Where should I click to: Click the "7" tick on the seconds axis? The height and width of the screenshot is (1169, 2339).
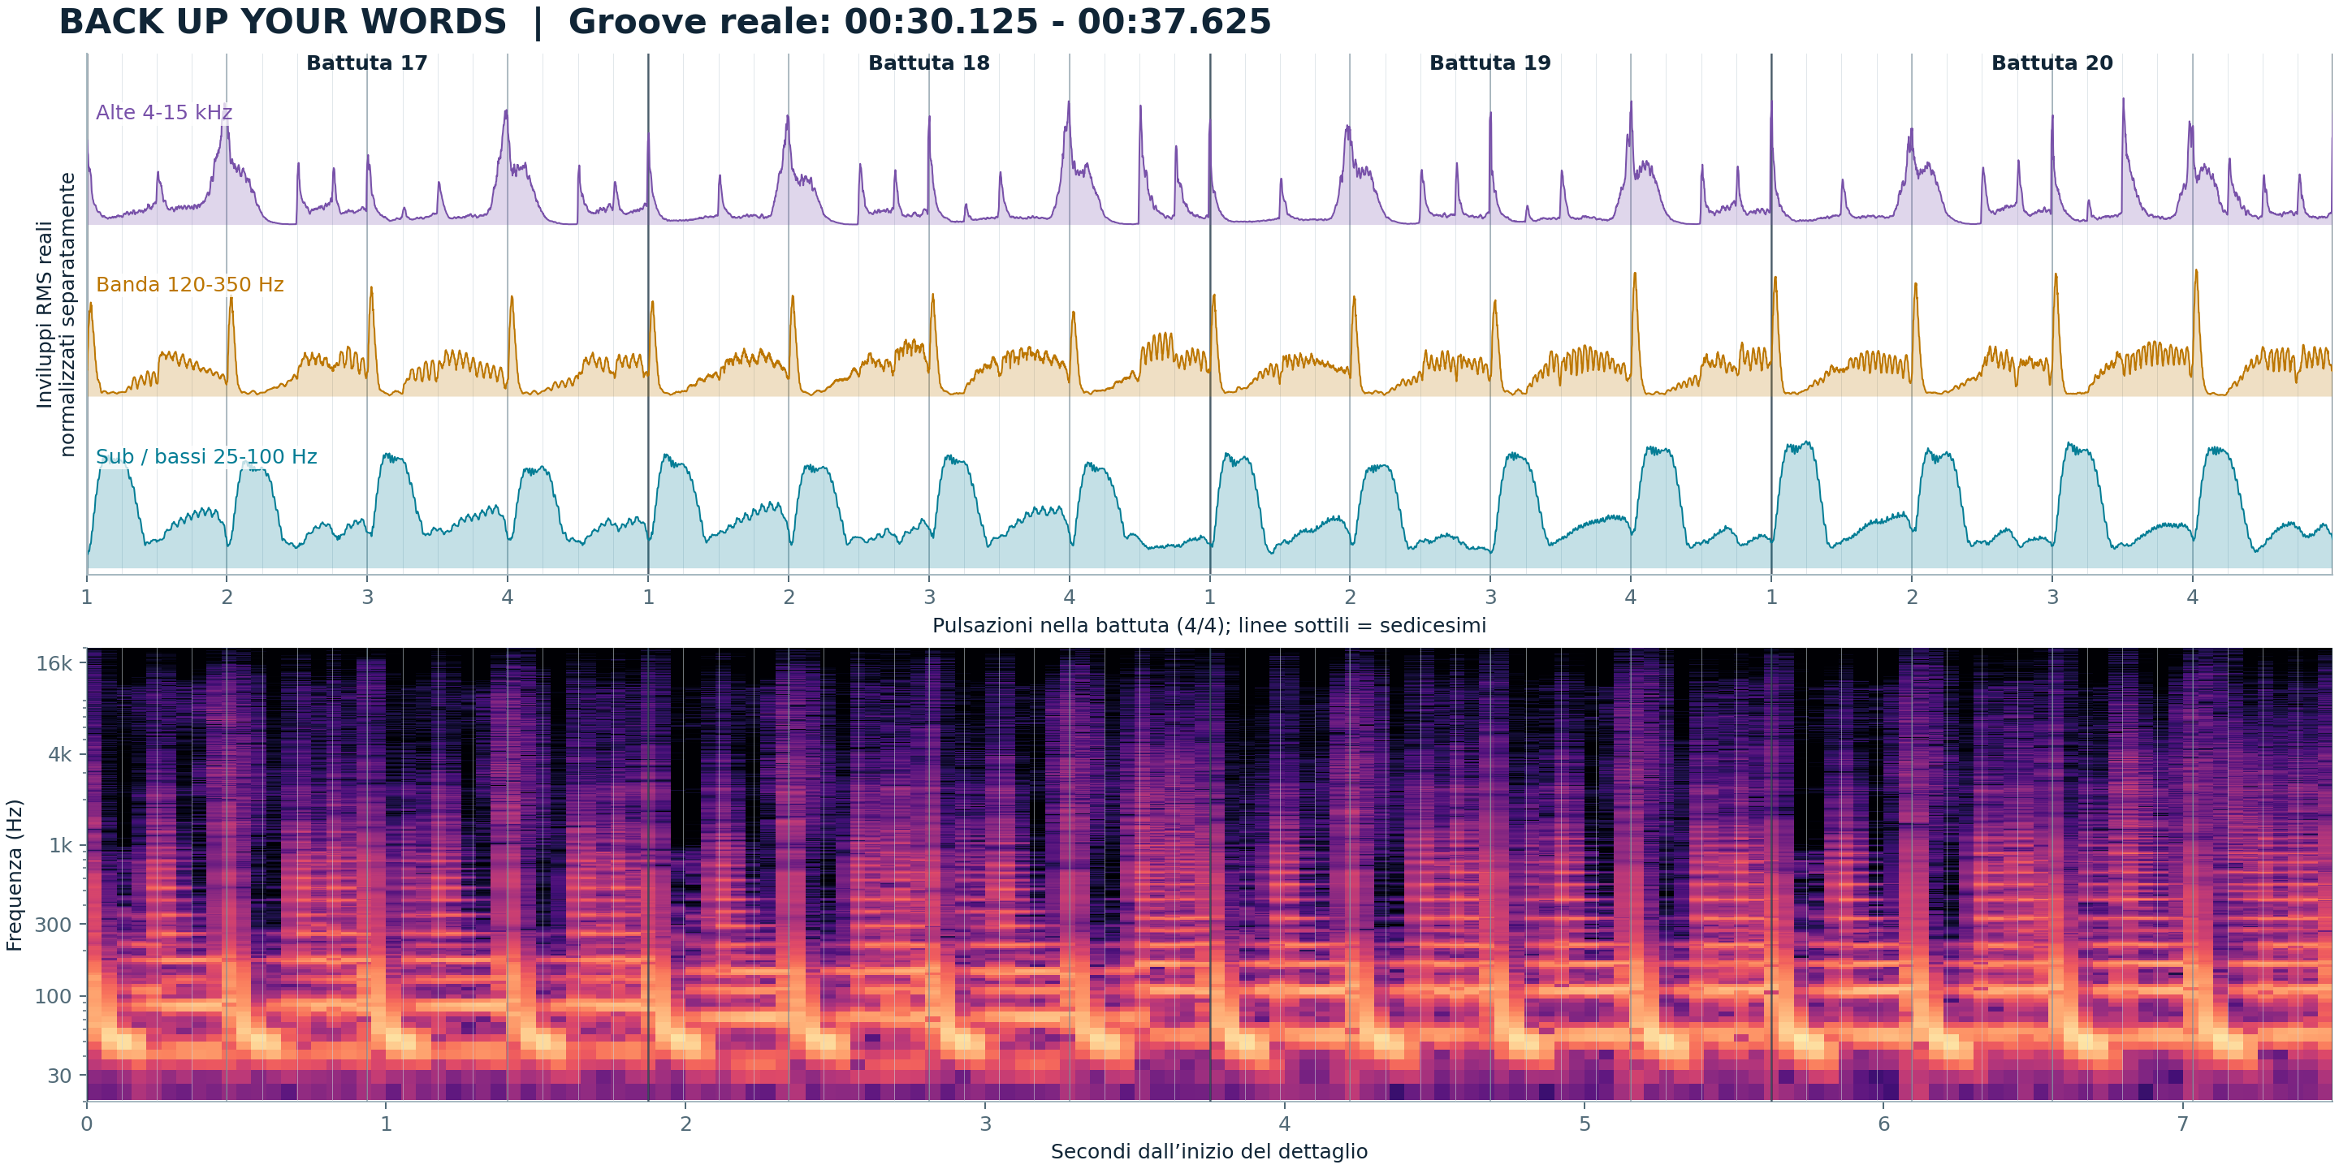pos(2183,1124)
